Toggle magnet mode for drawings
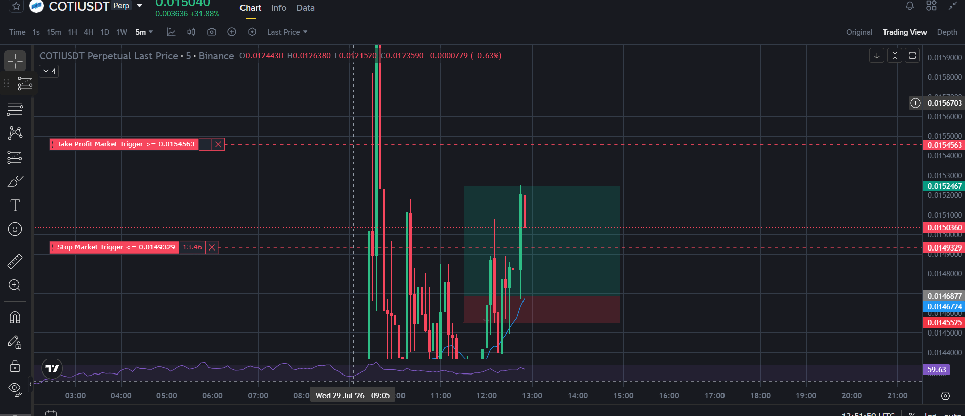The width and height of the screenshot is (965, 416). pyautogui.click(x=15, y=317)
